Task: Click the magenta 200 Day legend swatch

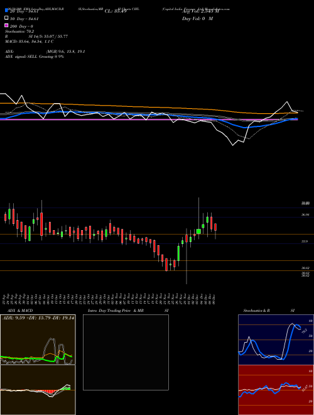Action: 6,26
